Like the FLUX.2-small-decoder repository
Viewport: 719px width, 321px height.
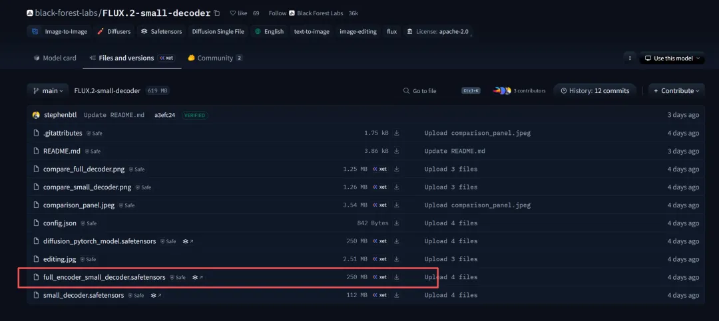238,13
